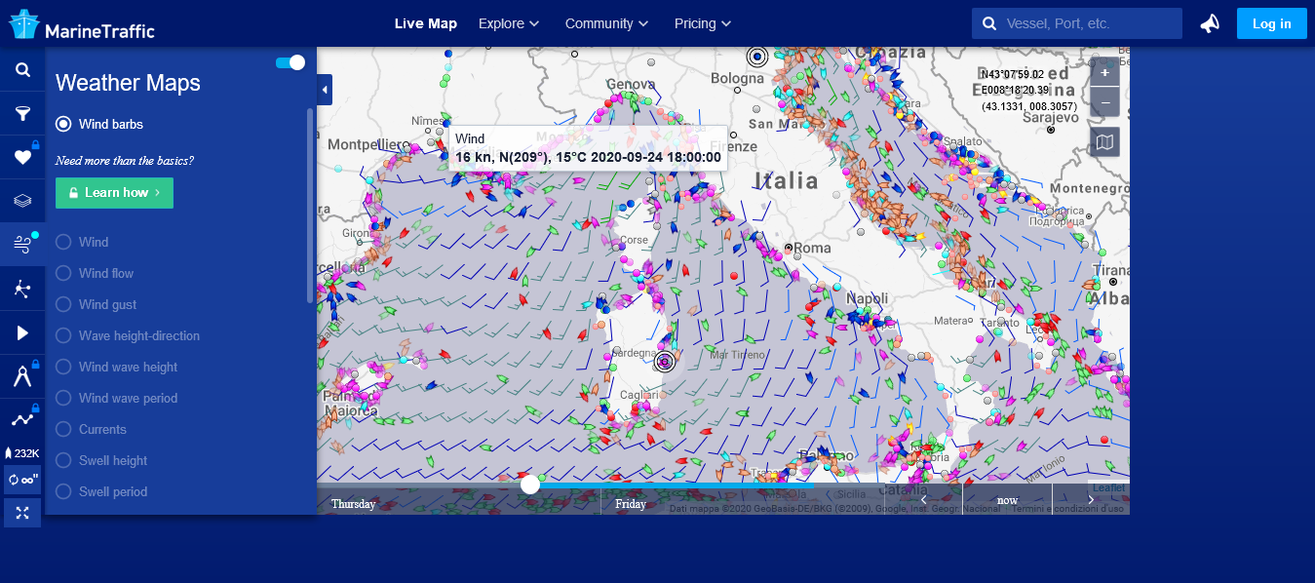
Task: Open the vessel filter funnel icon
Action: point(21,114)
